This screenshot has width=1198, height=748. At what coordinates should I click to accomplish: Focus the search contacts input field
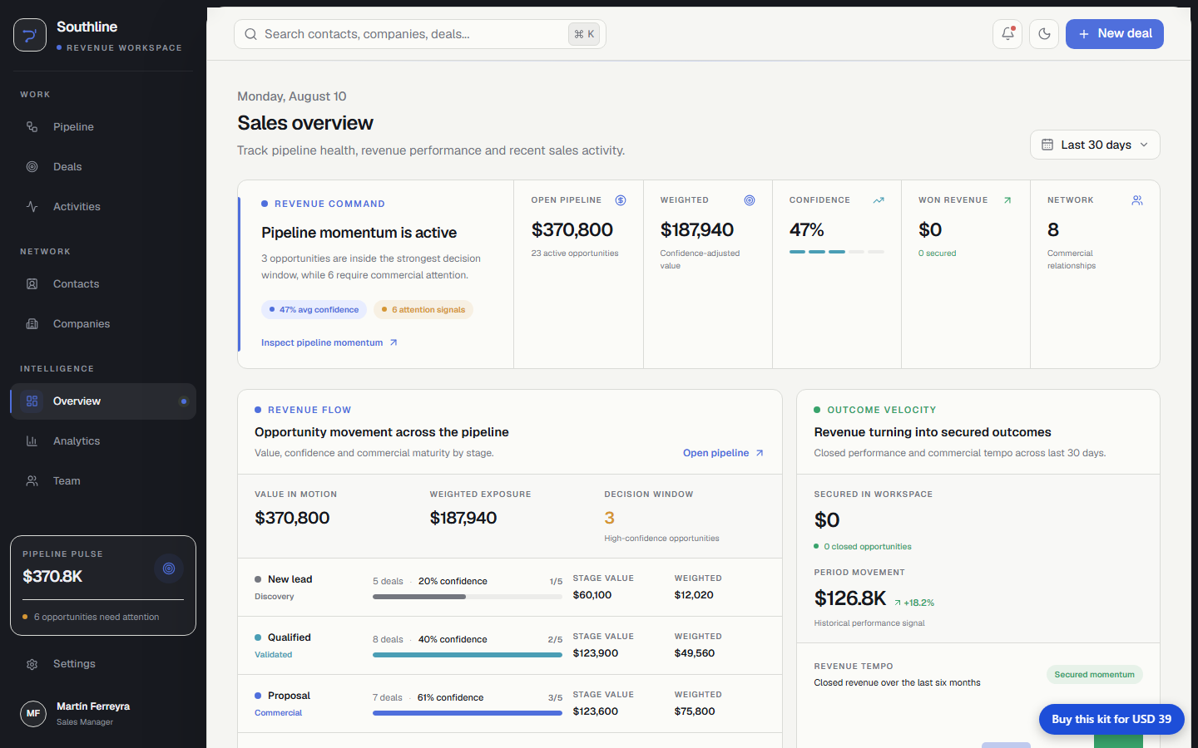420,34
